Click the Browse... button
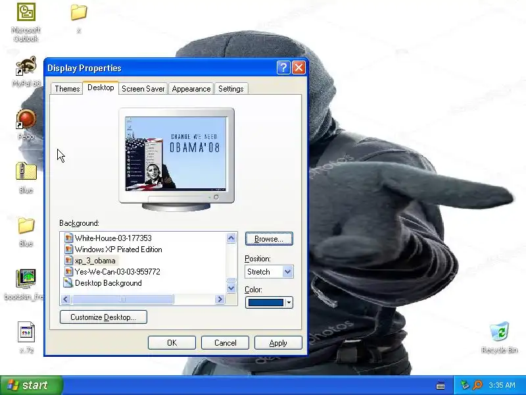Screen dimensions: 526x395 tap(269, 239)
